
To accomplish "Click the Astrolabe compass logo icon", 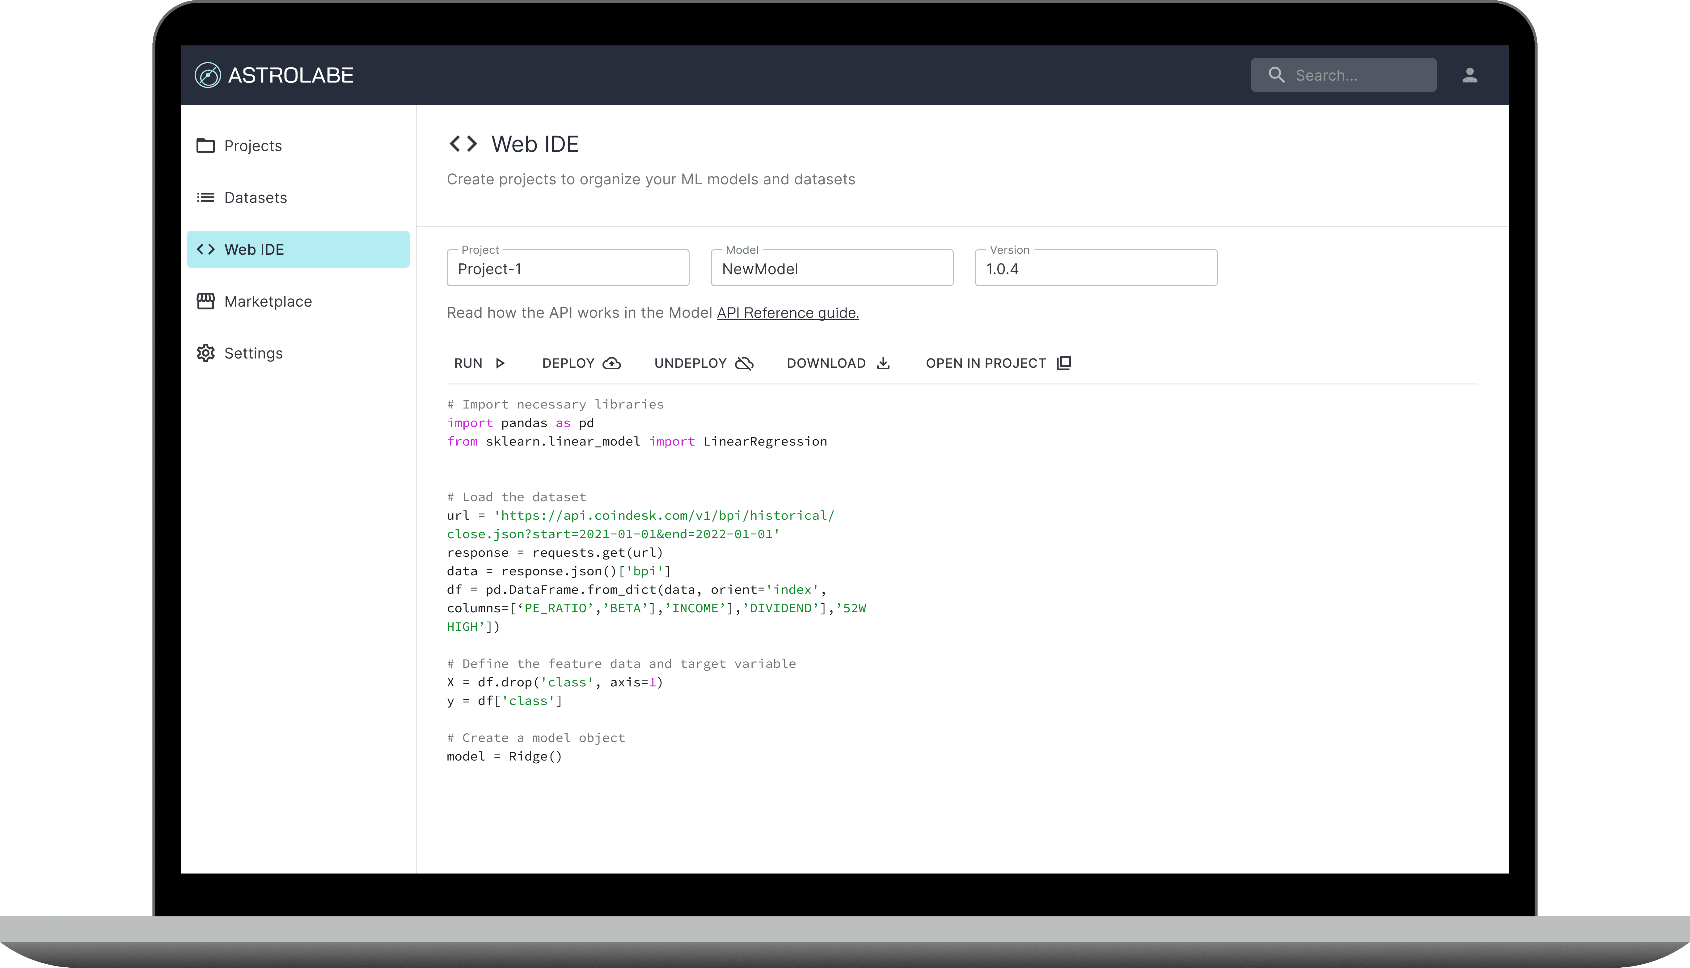I will coord(208,75).
